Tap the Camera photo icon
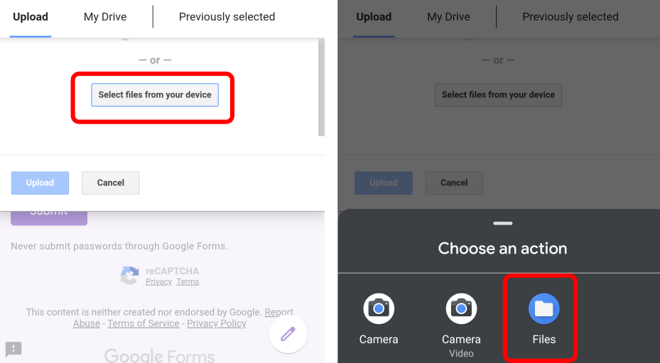Screen dimensions: 660x363 point(379,308)
